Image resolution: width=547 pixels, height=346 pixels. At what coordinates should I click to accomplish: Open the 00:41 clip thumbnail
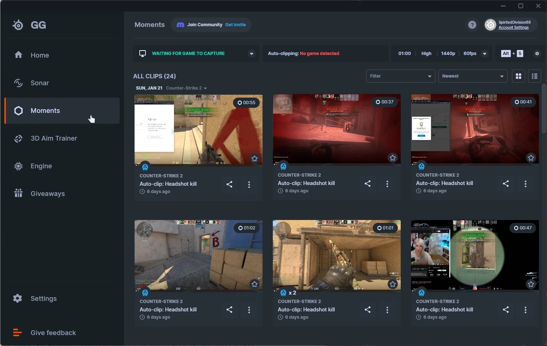[475, 129]
